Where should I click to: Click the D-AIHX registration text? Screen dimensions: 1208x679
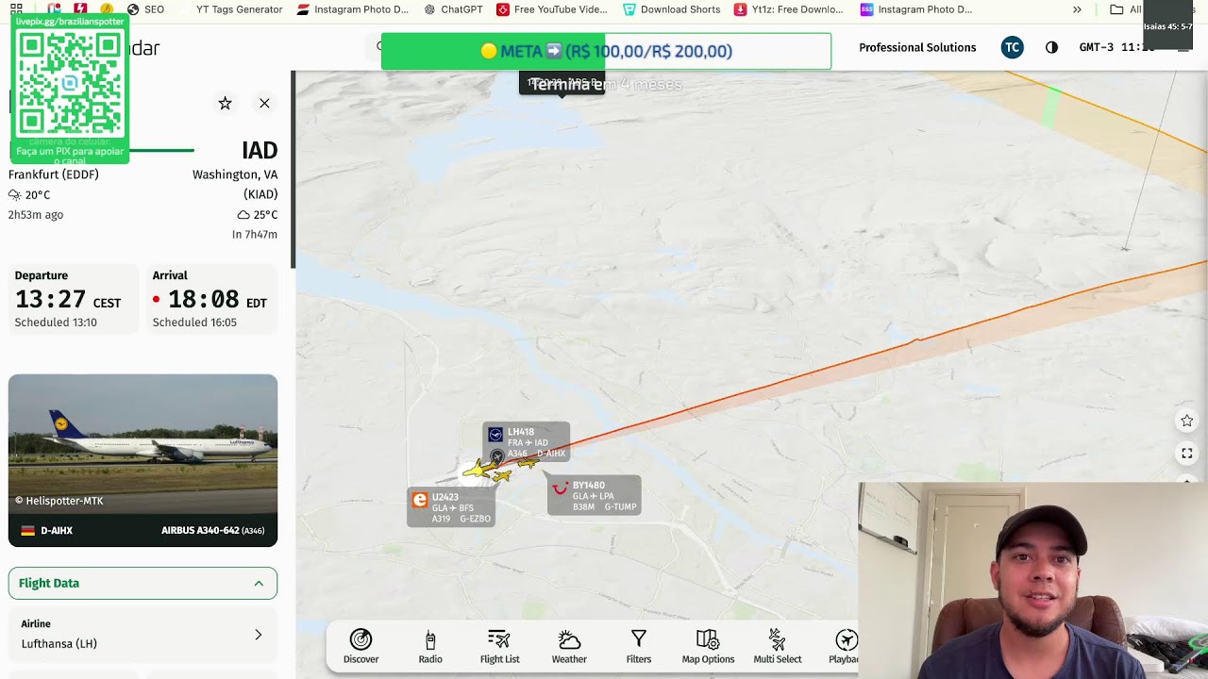(x=57, y=530)
